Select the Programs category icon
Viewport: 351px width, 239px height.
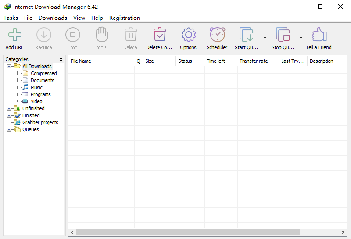point(25,94)
